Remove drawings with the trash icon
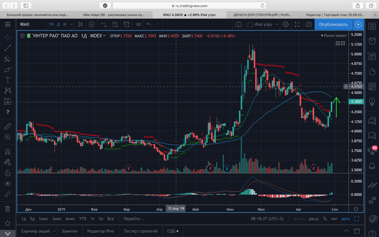This screenshot has height=237, width=379. click(x=8, y=209)
